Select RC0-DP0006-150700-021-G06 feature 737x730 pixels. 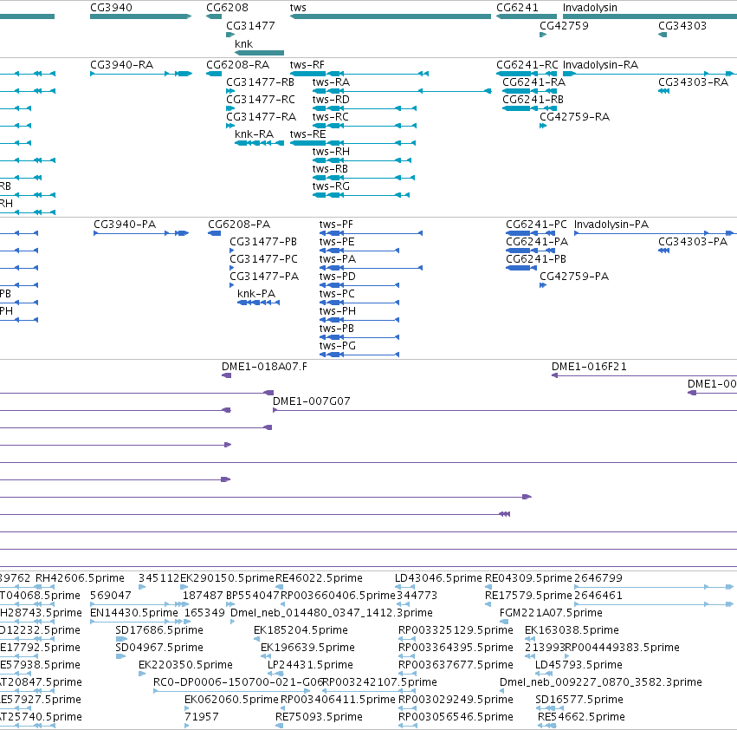[238, 682]
